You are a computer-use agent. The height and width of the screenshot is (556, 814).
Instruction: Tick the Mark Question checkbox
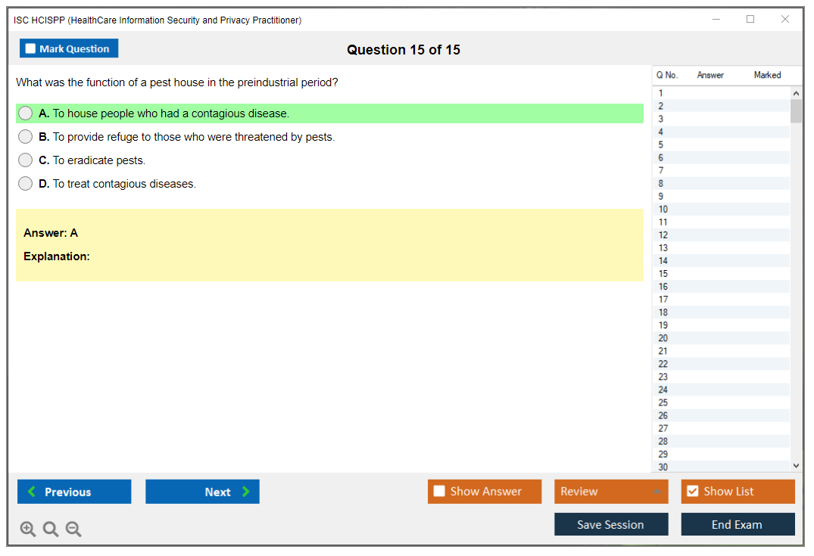coord(31,49)
